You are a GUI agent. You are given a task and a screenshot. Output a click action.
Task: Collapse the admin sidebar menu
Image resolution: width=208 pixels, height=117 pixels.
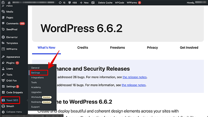14,112
